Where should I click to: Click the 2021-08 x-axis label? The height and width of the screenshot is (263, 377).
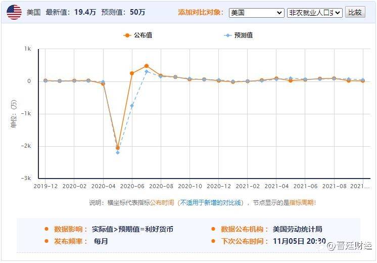334,186
